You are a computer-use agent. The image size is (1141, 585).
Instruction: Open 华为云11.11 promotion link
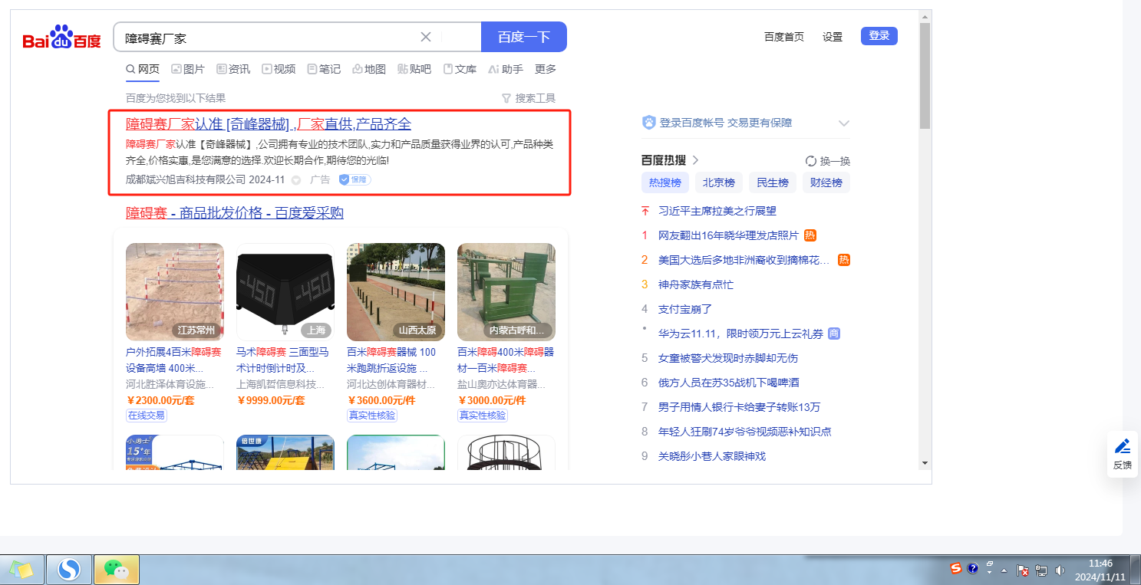(x=740, y=334)
